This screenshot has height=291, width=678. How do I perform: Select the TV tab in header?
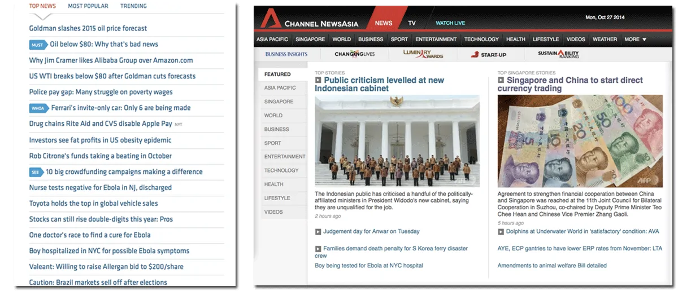412,23
